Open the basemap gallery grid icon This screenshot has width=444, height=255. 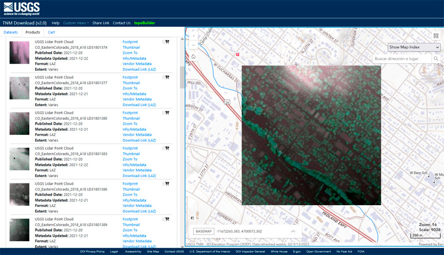pyautogui.click(x=436, y=35)
